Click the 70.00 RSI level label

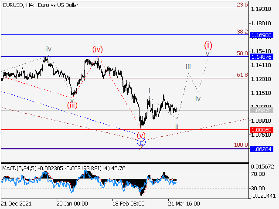[x=258, y=174]
